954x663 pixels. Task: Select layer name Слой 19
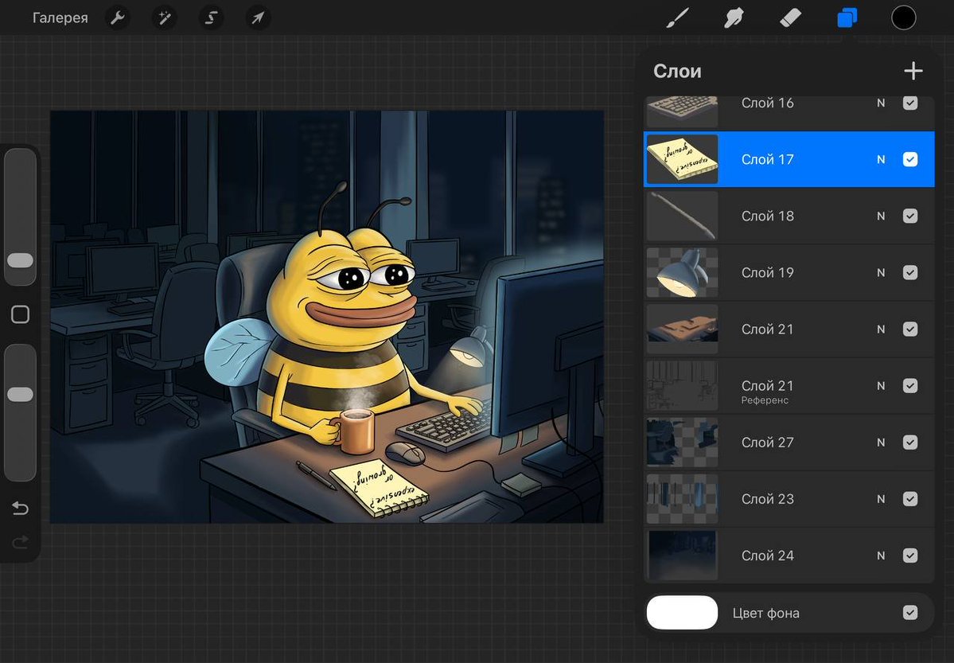pos(767,273)
